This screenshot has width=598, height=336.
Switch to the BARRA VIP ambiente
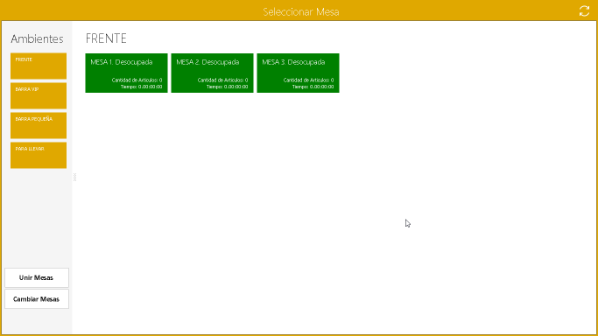tap(39, 95)
